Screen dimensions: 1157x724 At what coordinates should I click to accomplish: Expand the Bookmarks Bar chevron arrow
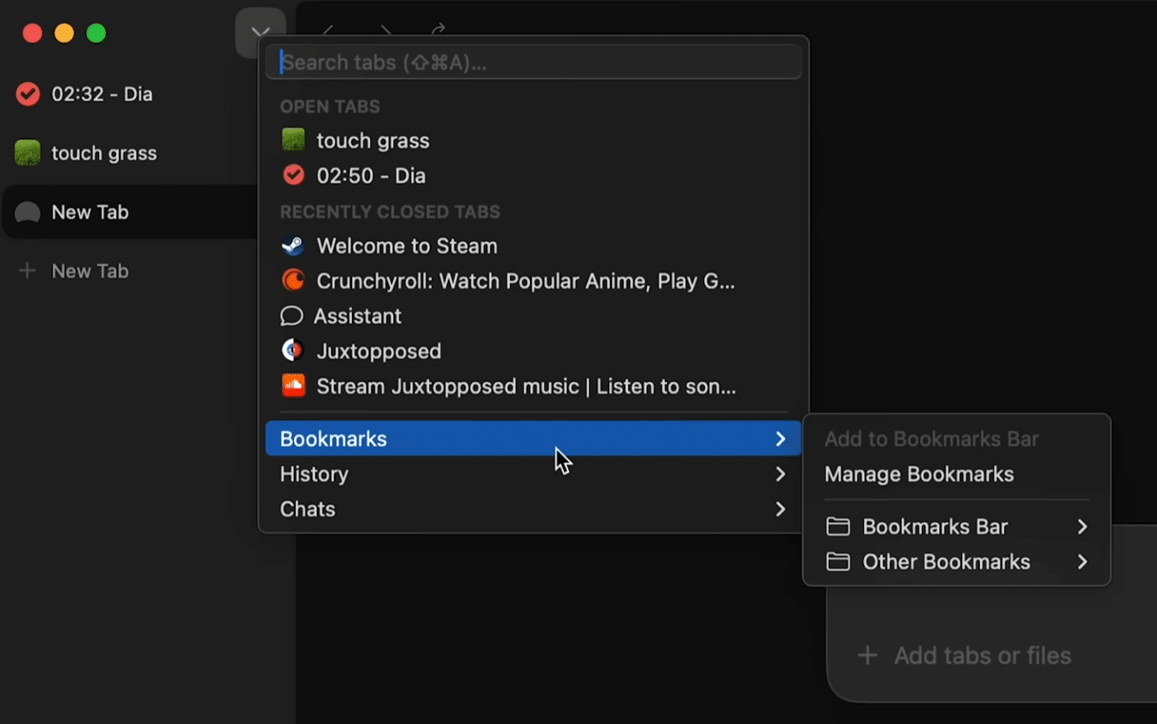(x=1083, y=527)
